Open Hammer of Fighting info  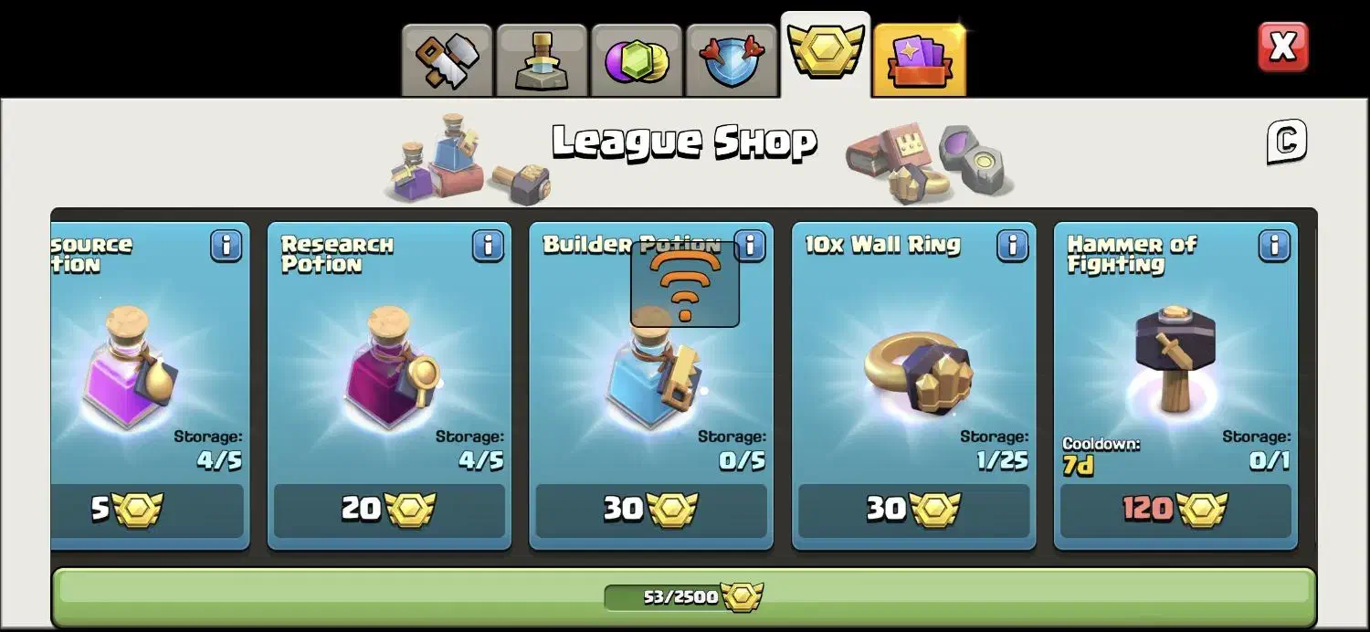[1274, 246]
